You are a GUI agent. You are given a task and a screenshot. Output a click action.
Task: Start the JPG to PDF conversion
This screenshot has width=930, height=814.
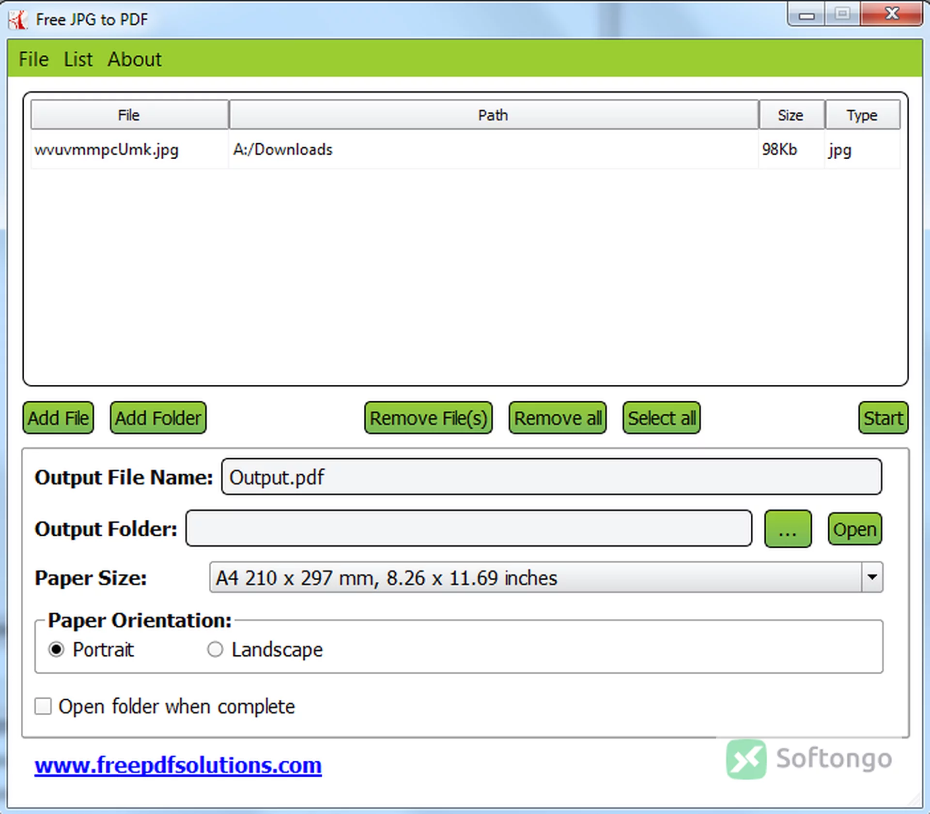click(x=883, y=418)
